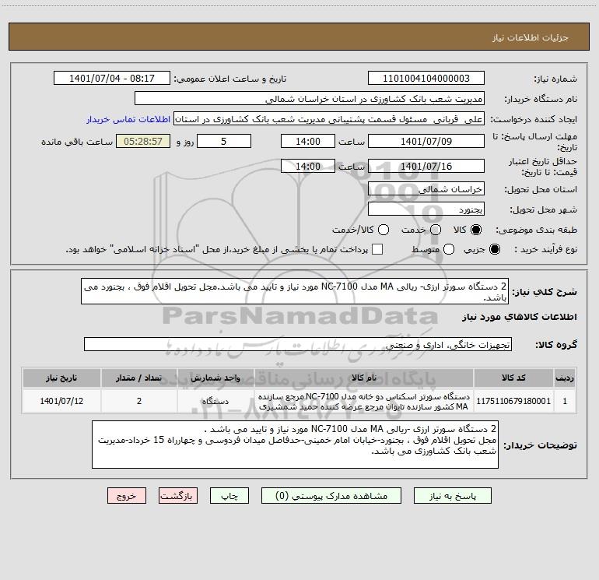This screenshot has height=580, width=599.
Task: Click the اطلاعات کالاهای مورد نیاز heading
Action: click(x=519, y=317)
